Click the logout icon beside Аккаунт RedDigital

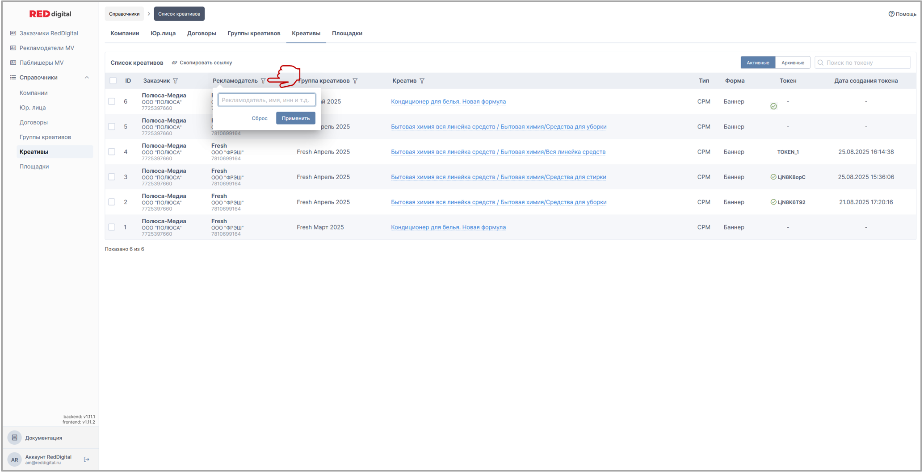click(87, 459)
